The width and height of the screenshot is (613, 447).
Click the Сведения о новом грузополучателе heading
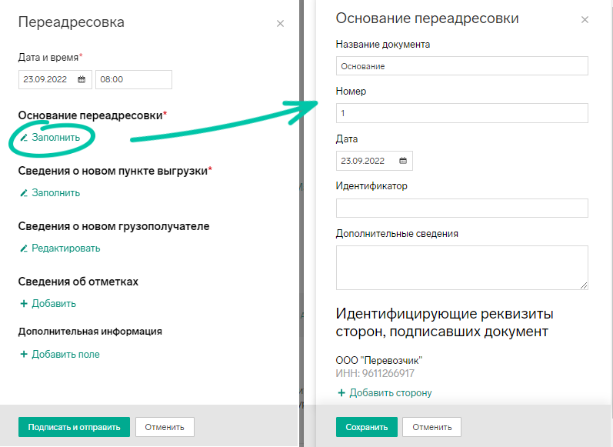tap(114, 226)
